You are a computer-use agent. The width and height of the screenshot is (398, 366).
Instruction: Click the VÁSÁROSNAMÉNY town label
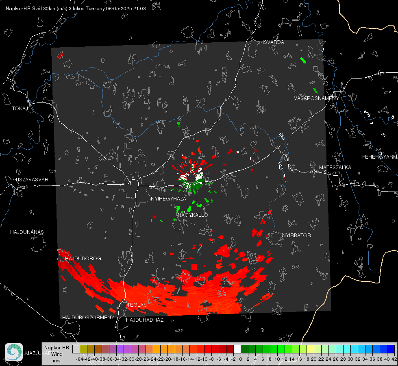pyautogui.click(x=317, y=98)
